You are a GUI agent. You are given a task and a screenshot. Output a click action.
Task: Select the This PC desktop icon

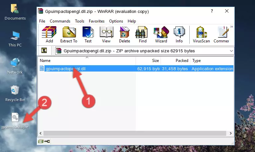point(15,39)
